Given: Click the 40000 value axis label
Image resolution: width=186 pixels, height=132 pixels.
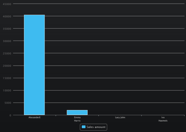Looking at the screenshot, I should (7, 16).
